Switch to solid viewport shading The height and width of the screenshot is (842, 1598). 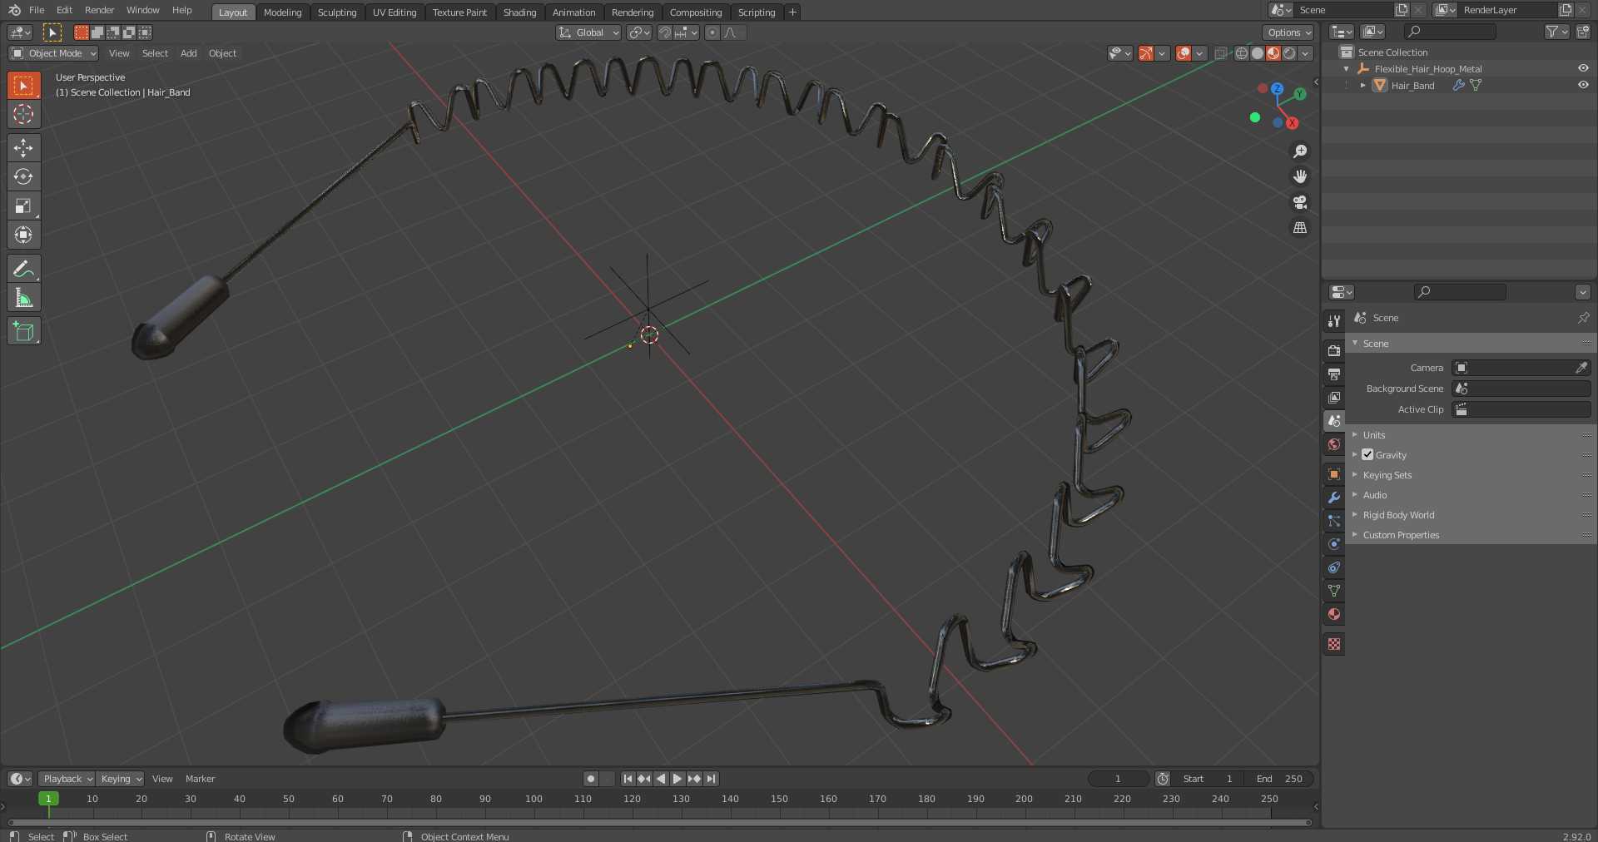point(1257,53)
